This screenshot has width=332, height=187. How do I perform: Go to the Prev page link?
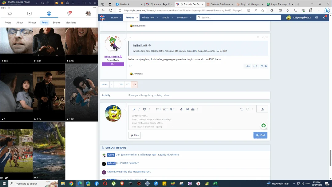105,85
